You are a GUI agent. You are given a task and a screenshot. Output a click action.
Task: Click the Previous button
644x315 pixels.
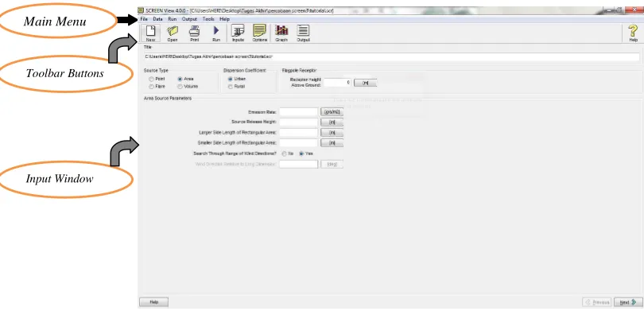pos(597,302)
